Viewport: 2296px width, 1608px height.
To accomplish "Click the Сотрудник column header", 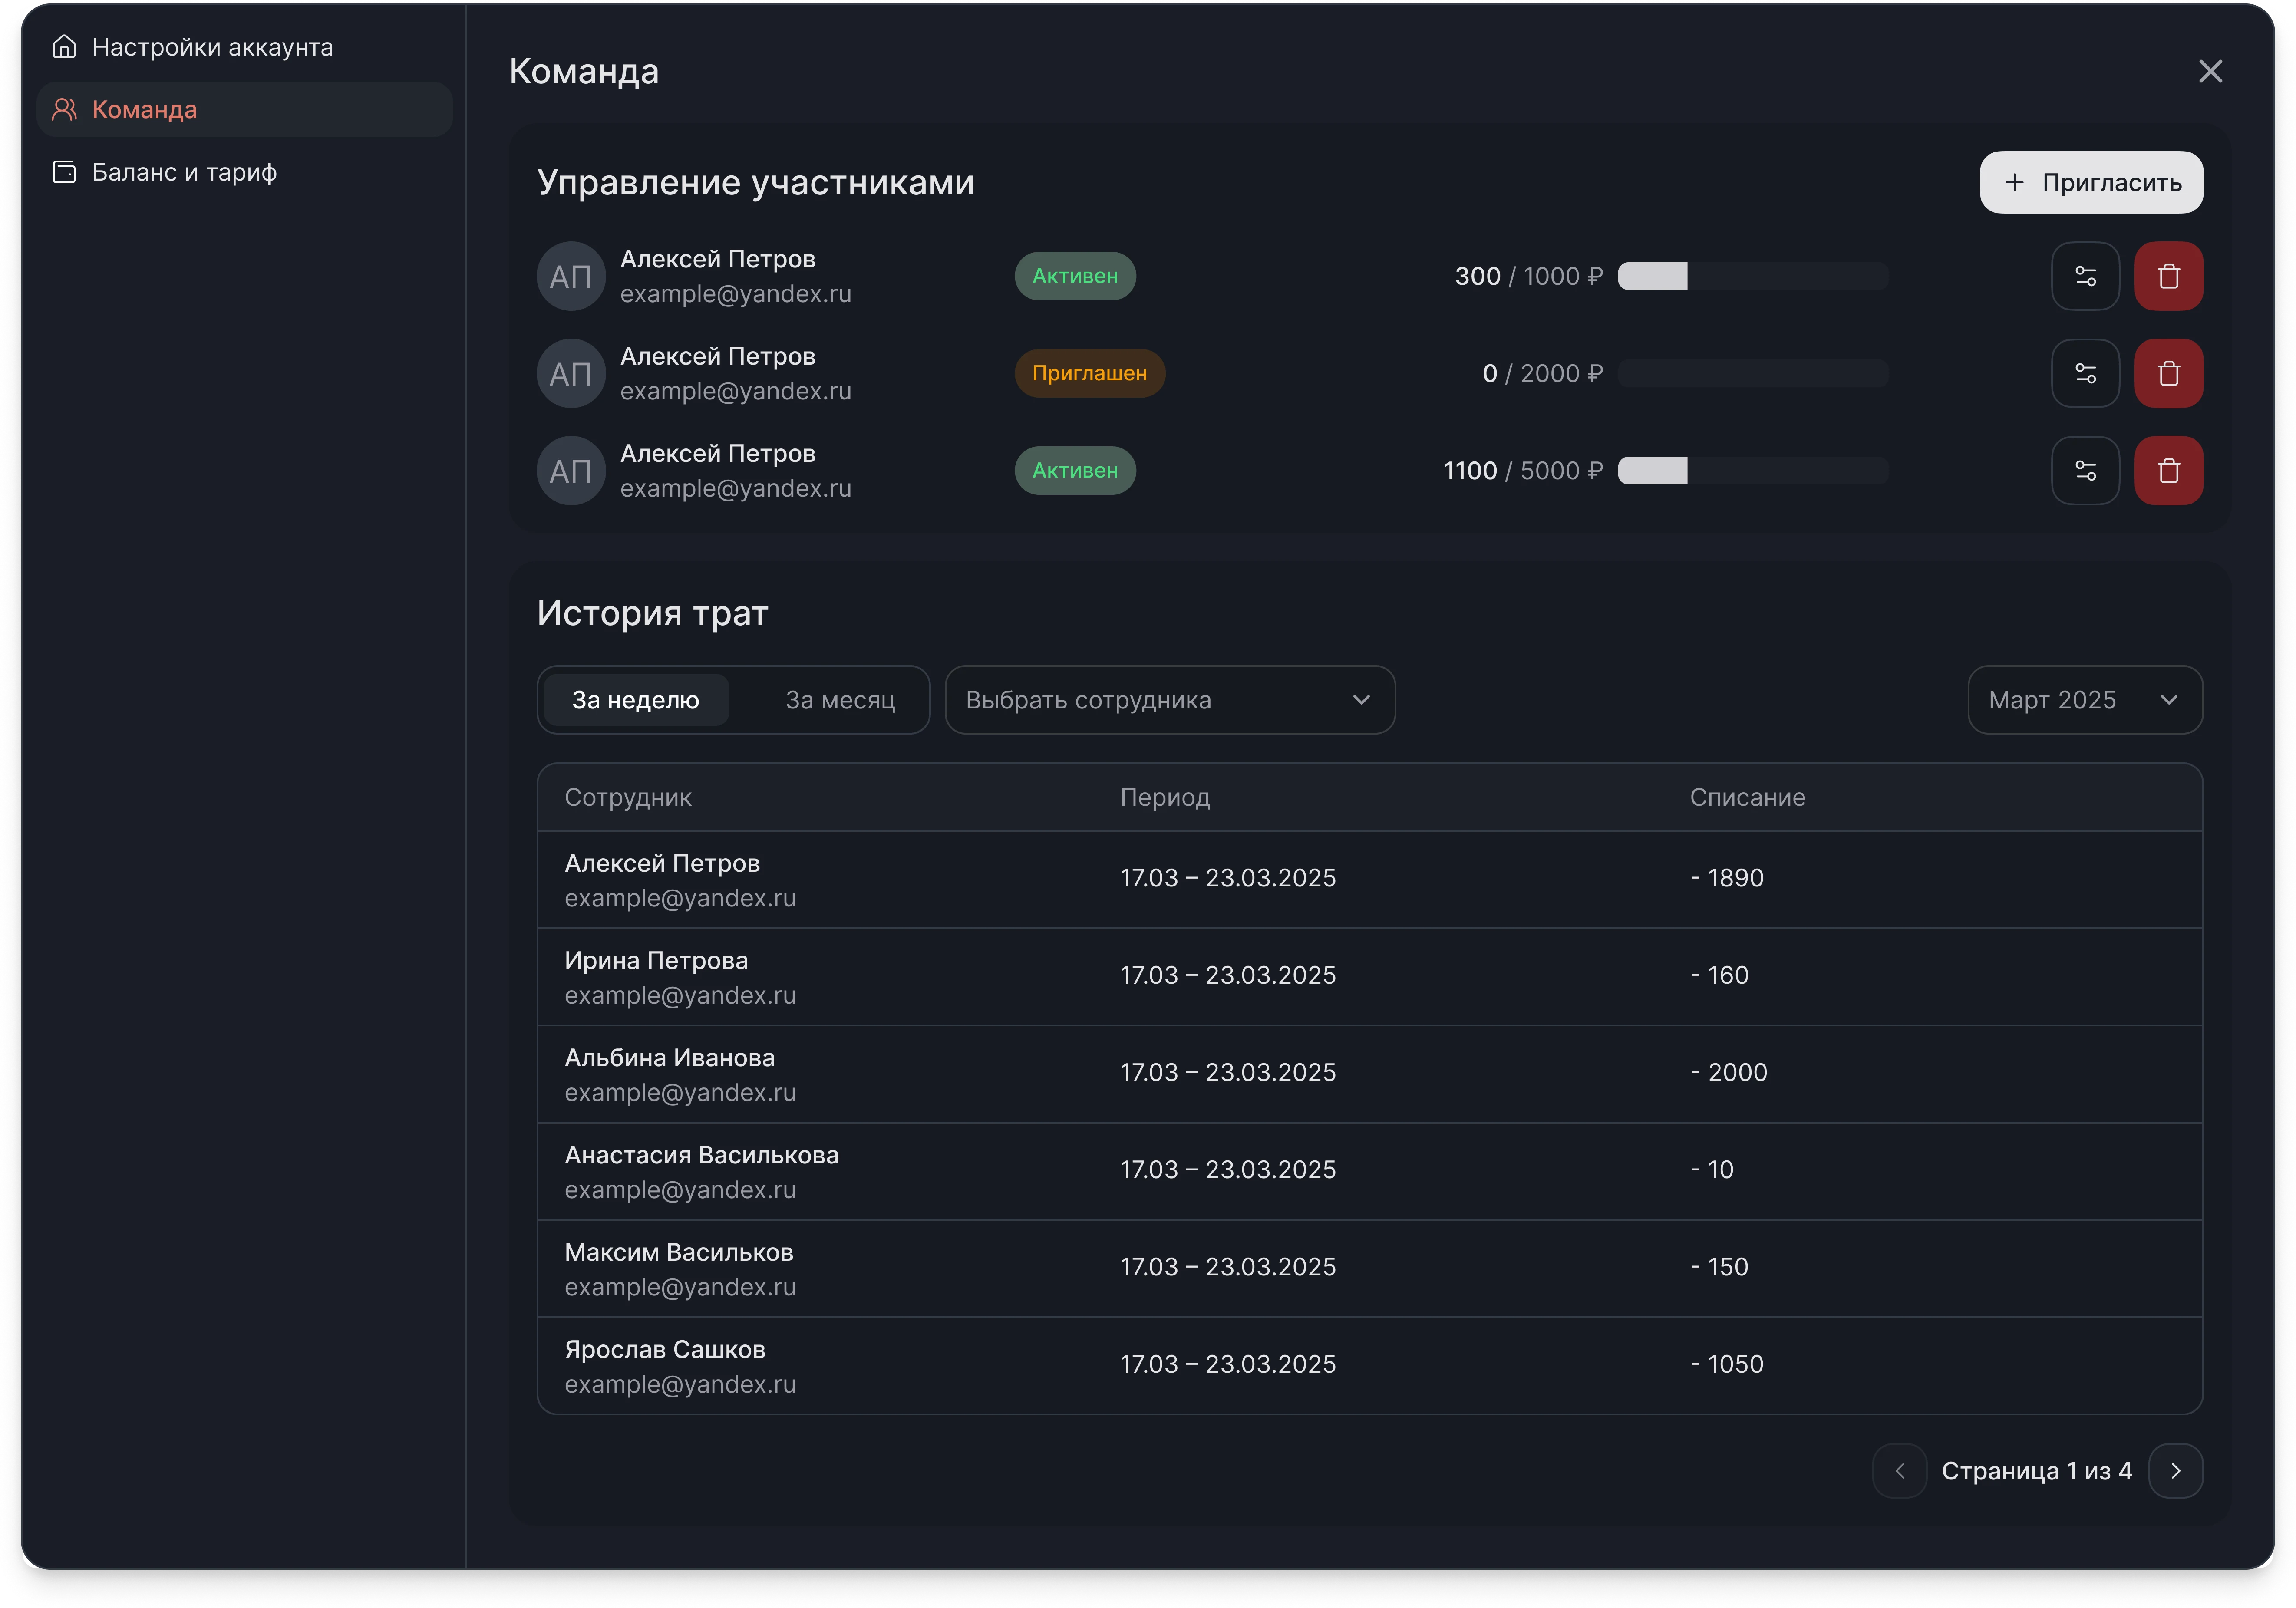I will coord(628,797).
